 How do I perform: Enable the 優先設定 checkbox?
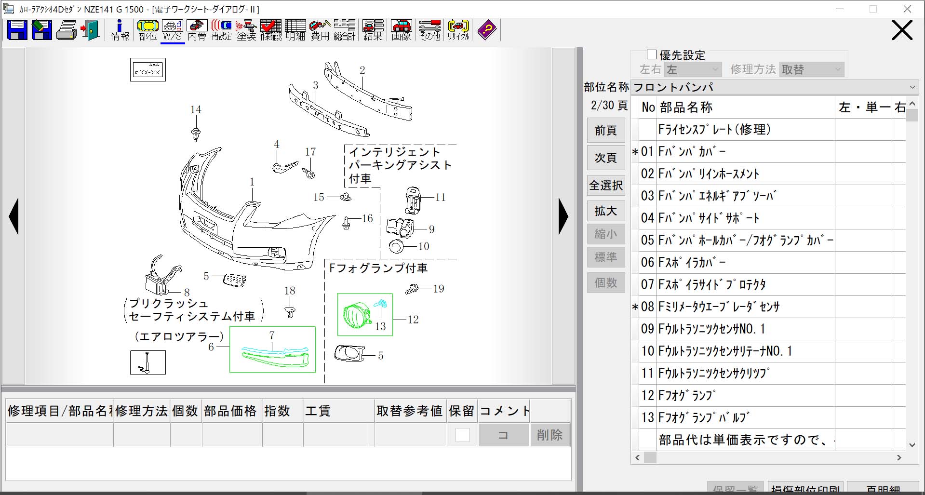coord(652,55)
